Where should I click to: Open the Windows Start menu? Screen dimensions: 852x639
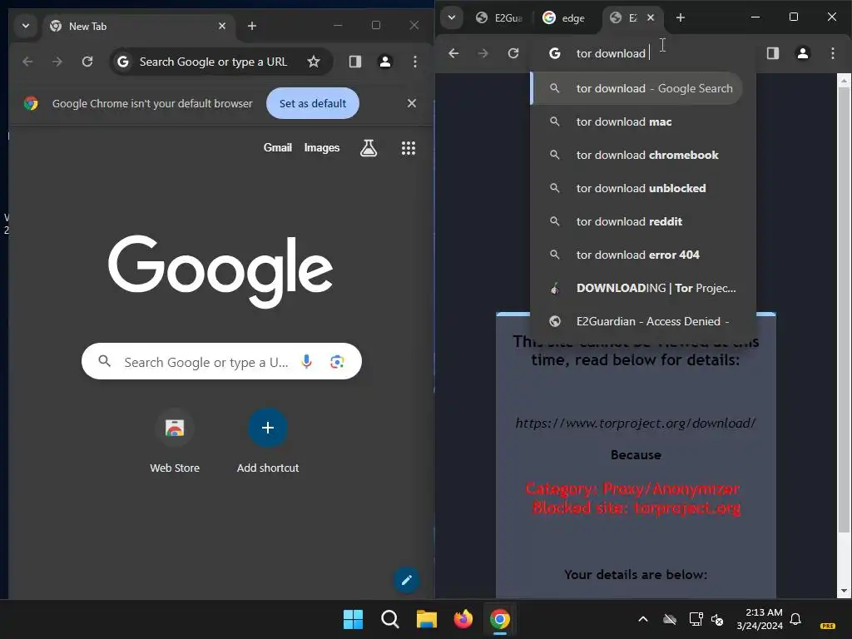pyautogui.click(x=353, y=619)
